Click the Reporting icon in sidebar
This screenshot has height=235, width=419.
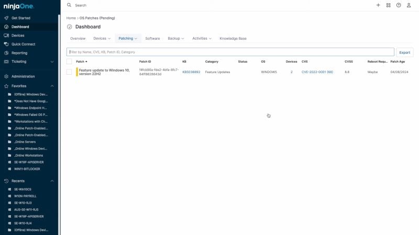(6, 53)
